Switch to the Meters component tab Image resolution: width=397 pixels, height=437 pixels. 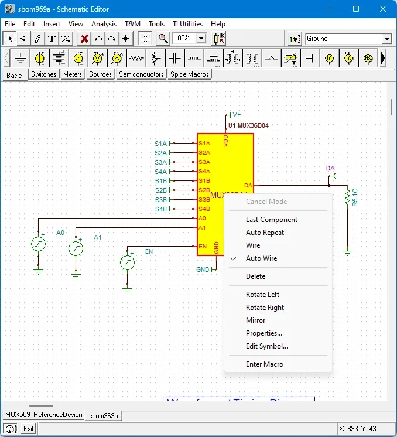[x=73, y=74]
